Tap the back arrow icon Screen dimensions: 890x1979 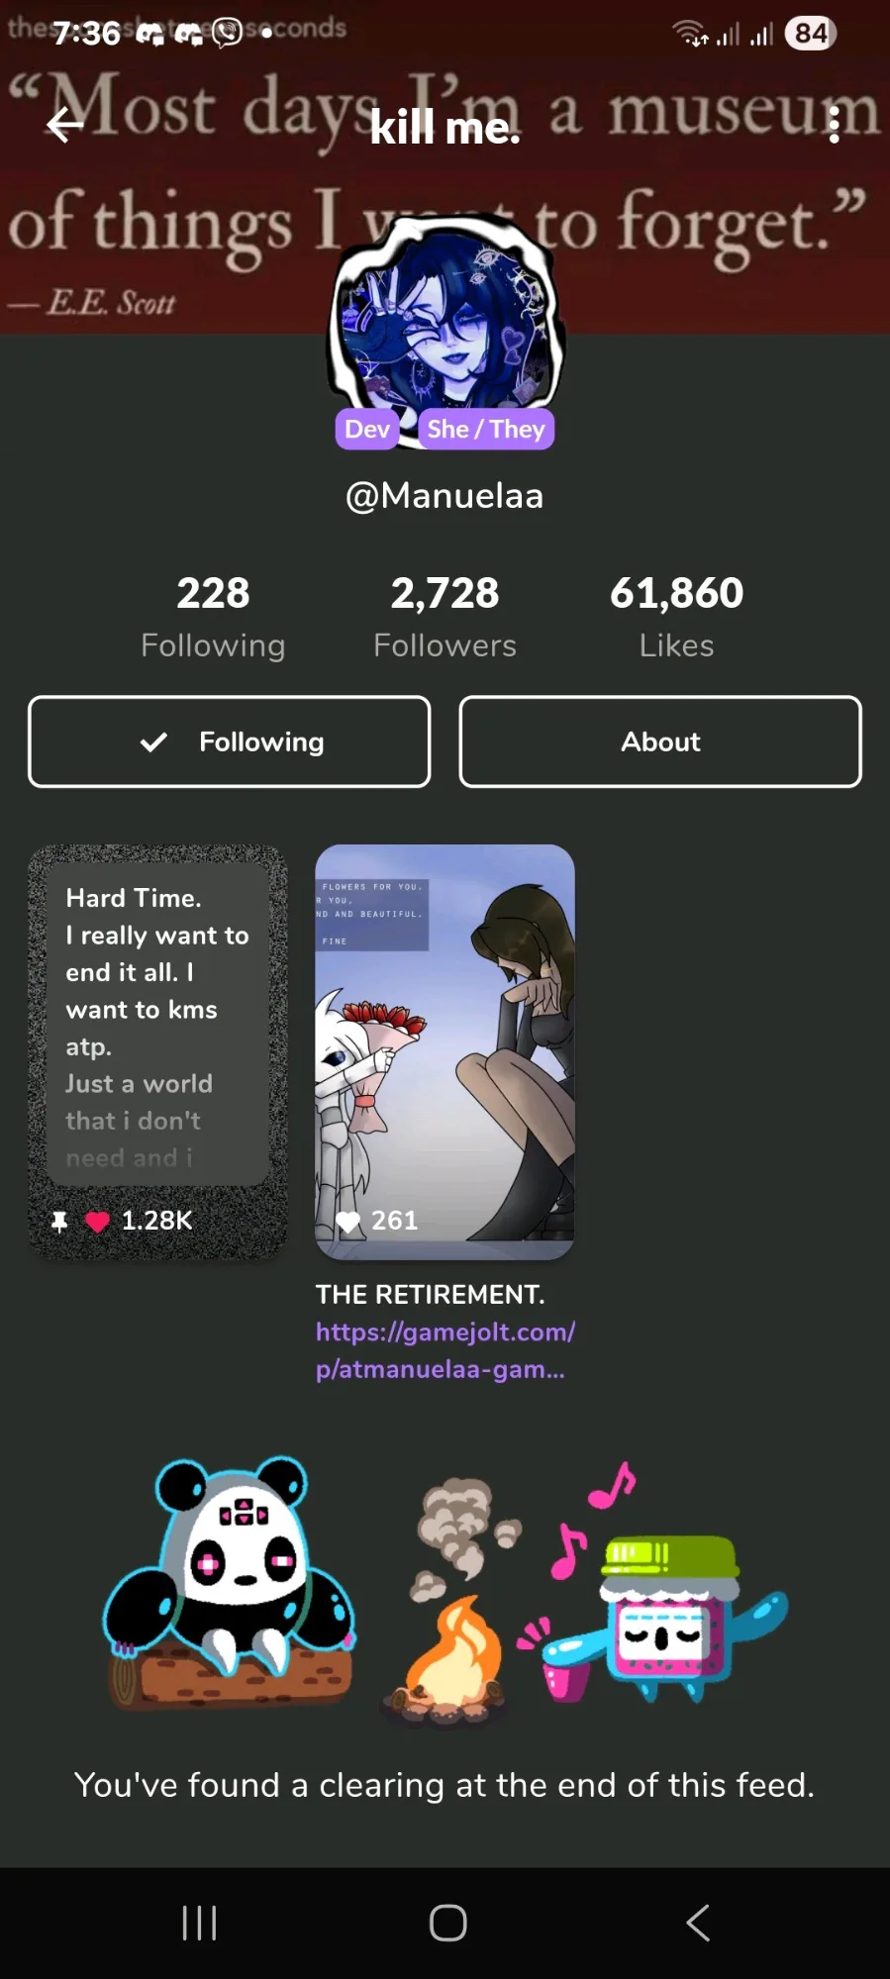pos(65,125)
